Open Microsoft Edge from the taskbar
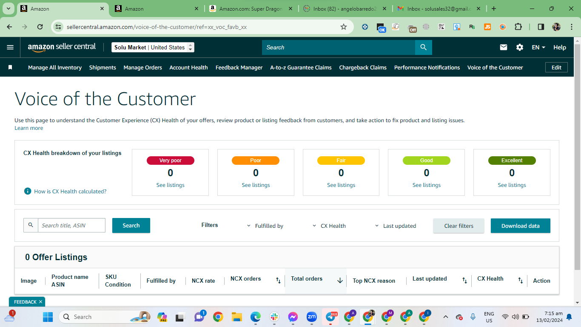The image size is (581, 327). (x=255, y=317)
